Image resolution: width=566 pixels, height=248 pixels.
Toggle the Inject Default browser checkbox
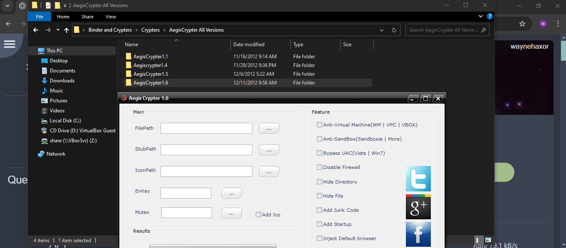(x=319, y=238)
